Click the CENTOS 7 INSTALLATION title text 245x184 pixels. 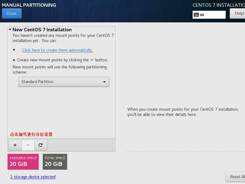point(219,5)
